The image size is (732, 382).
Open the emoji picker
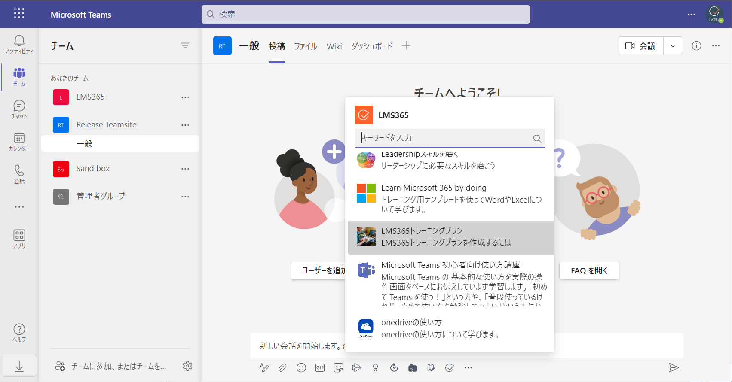(x=301, y=367)
